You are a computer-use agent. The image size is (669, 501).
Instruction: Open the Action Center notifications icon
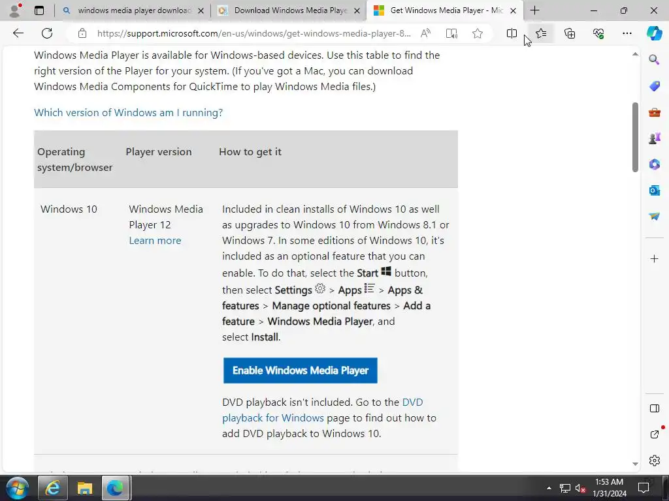point(643,488)
